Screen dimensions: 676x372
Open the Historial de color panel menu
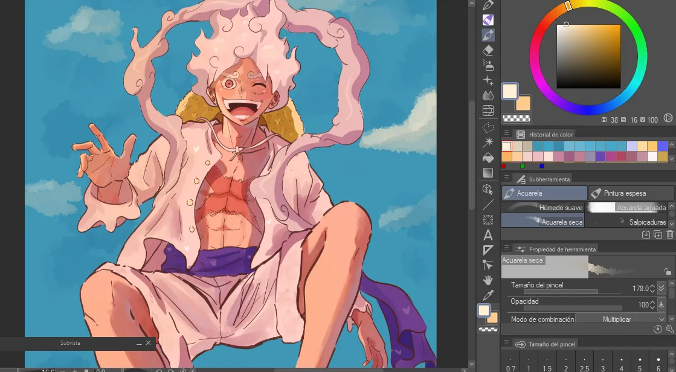[x=507, y=133]
